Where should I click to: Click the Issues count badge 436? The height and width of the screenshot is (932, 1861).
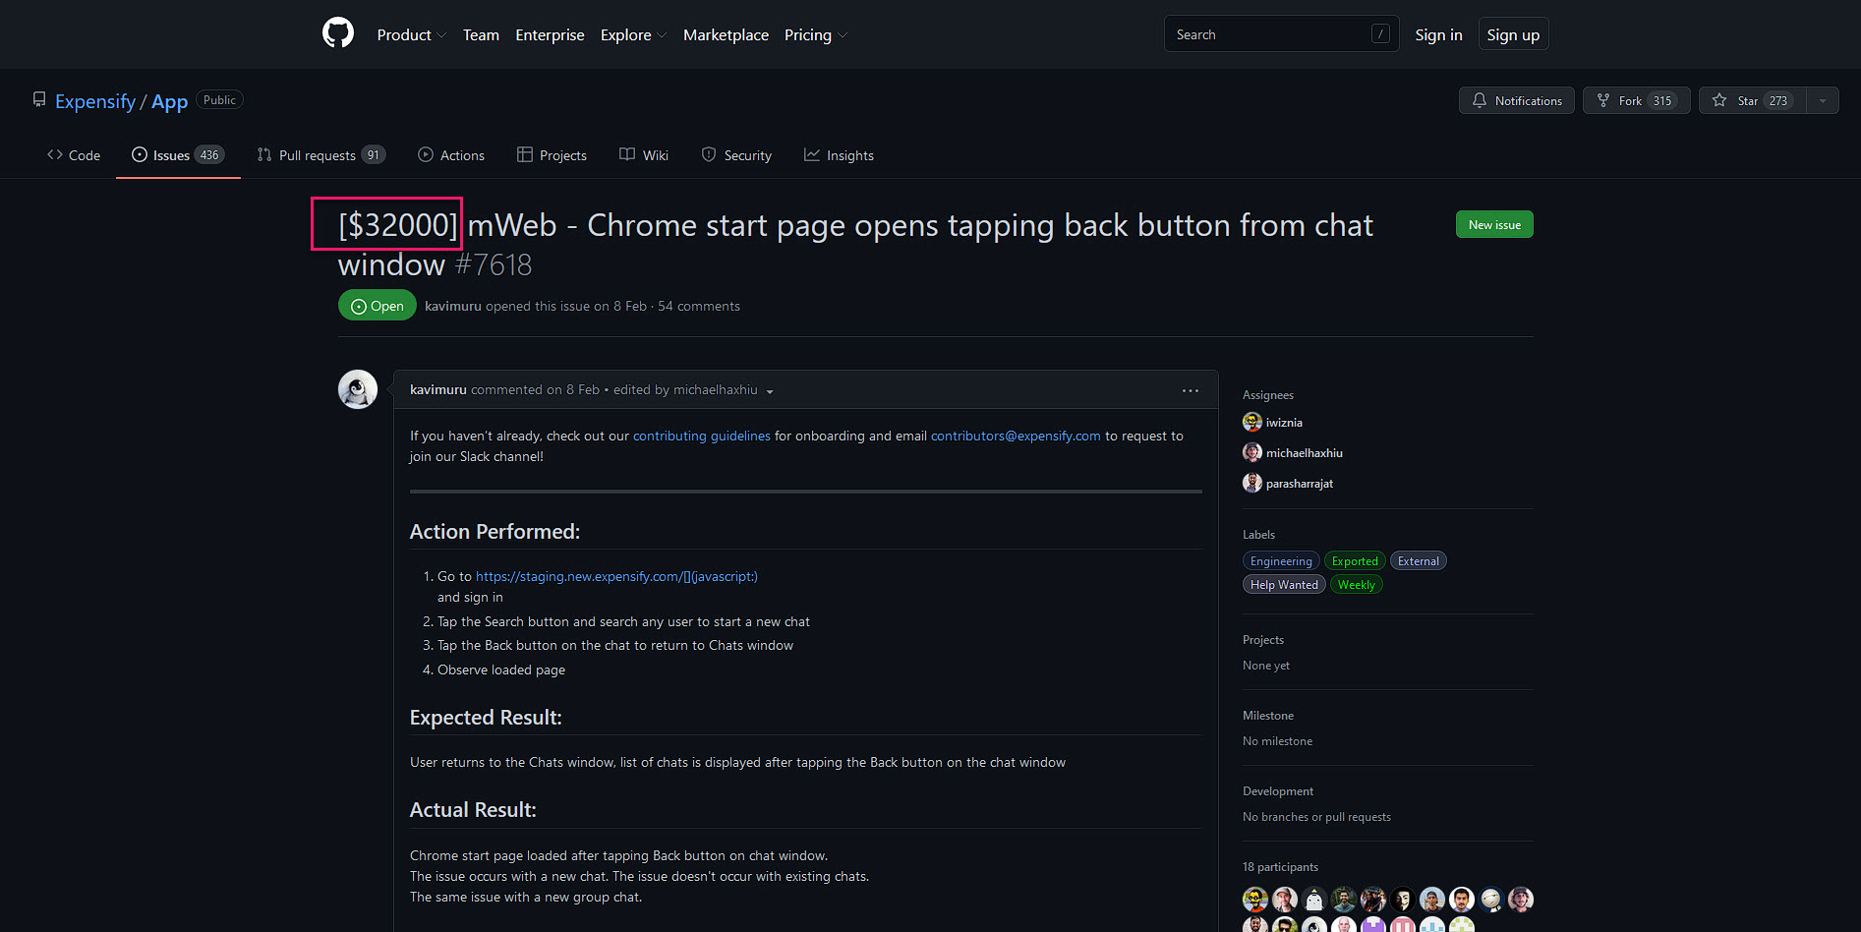[209, 155]
